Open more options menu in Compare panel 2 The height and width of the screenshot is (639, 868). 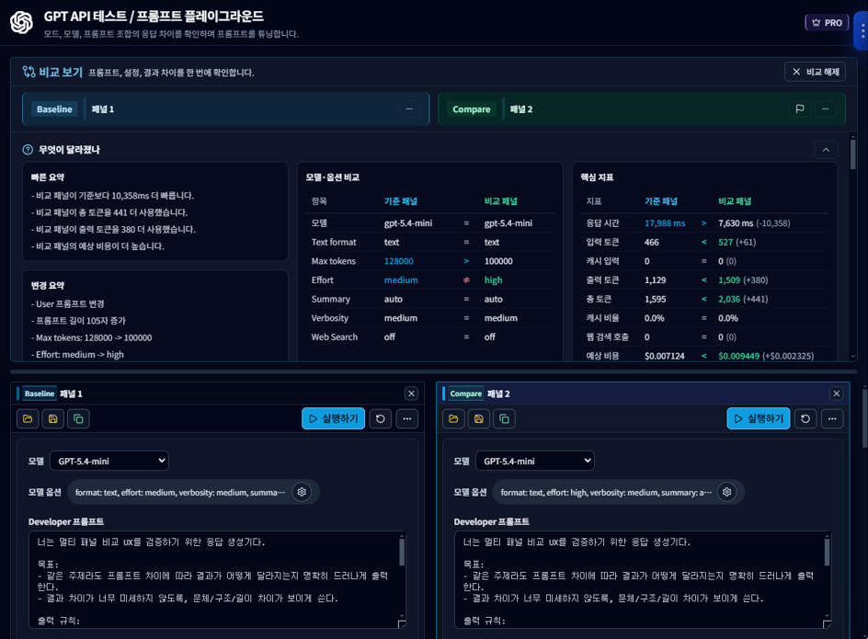pyautogui.click(x=832, y=418)
